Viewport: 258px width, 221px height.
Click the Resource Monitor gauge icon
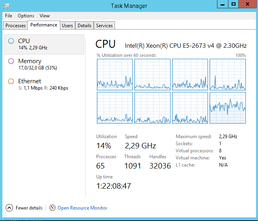coord(52,208)
